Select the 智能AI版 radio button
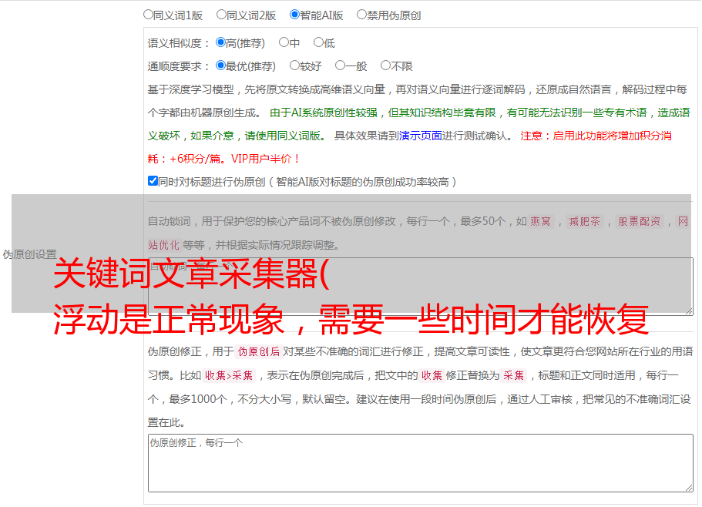This screenshot has width=702, height=507. [294, 14]
